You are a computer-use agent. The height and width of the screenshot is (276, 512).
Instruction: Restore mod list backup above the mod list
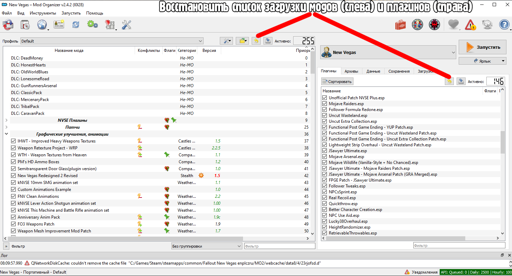[x=256, y=41]
